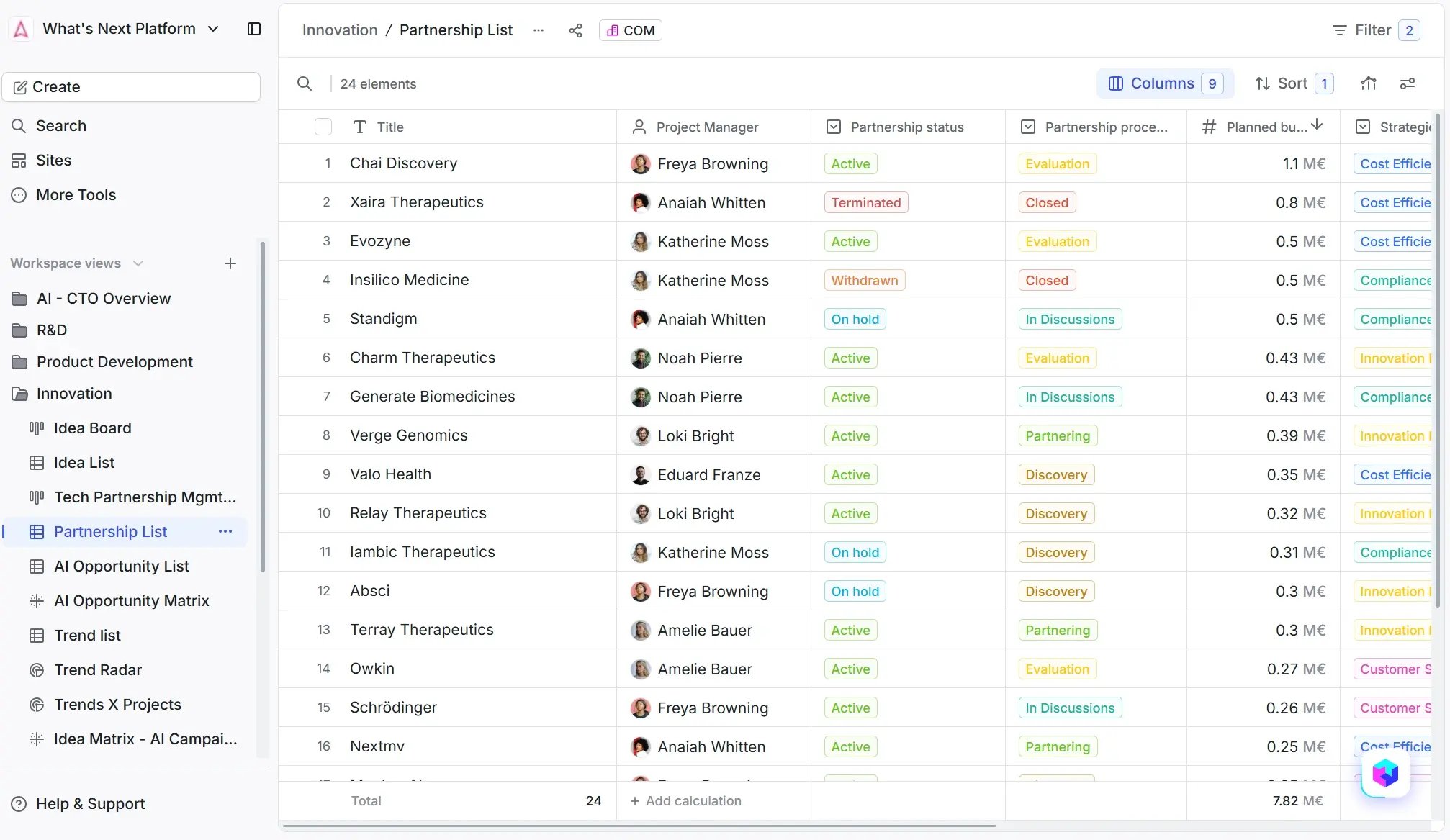Open the Share panel via the share icon
The height and width of the screenshot is (840, 1450).
pos(575,30)
